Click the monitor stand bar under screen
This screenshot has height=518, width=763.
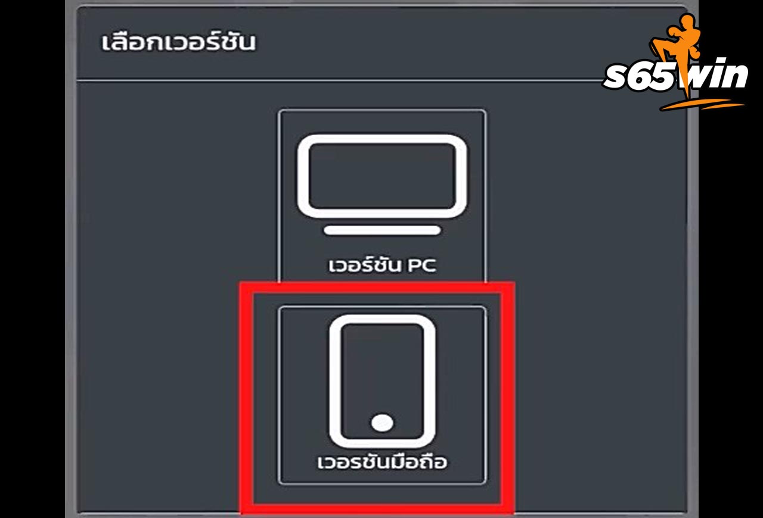point(381,230)
